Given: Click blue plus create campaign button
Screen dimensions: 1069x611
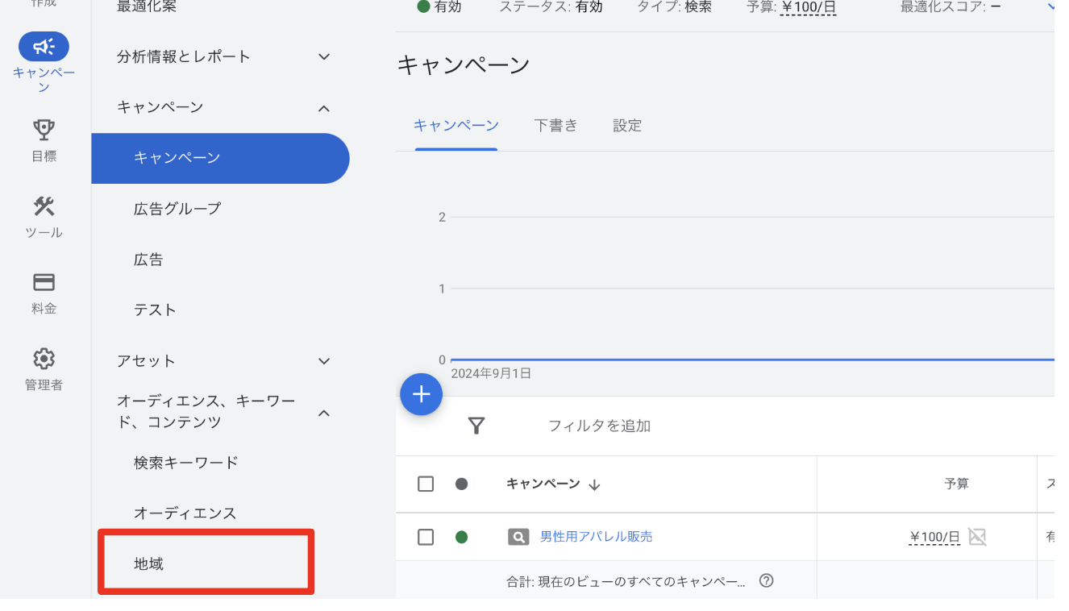Looking at the screenshot, I should point(421,394).
